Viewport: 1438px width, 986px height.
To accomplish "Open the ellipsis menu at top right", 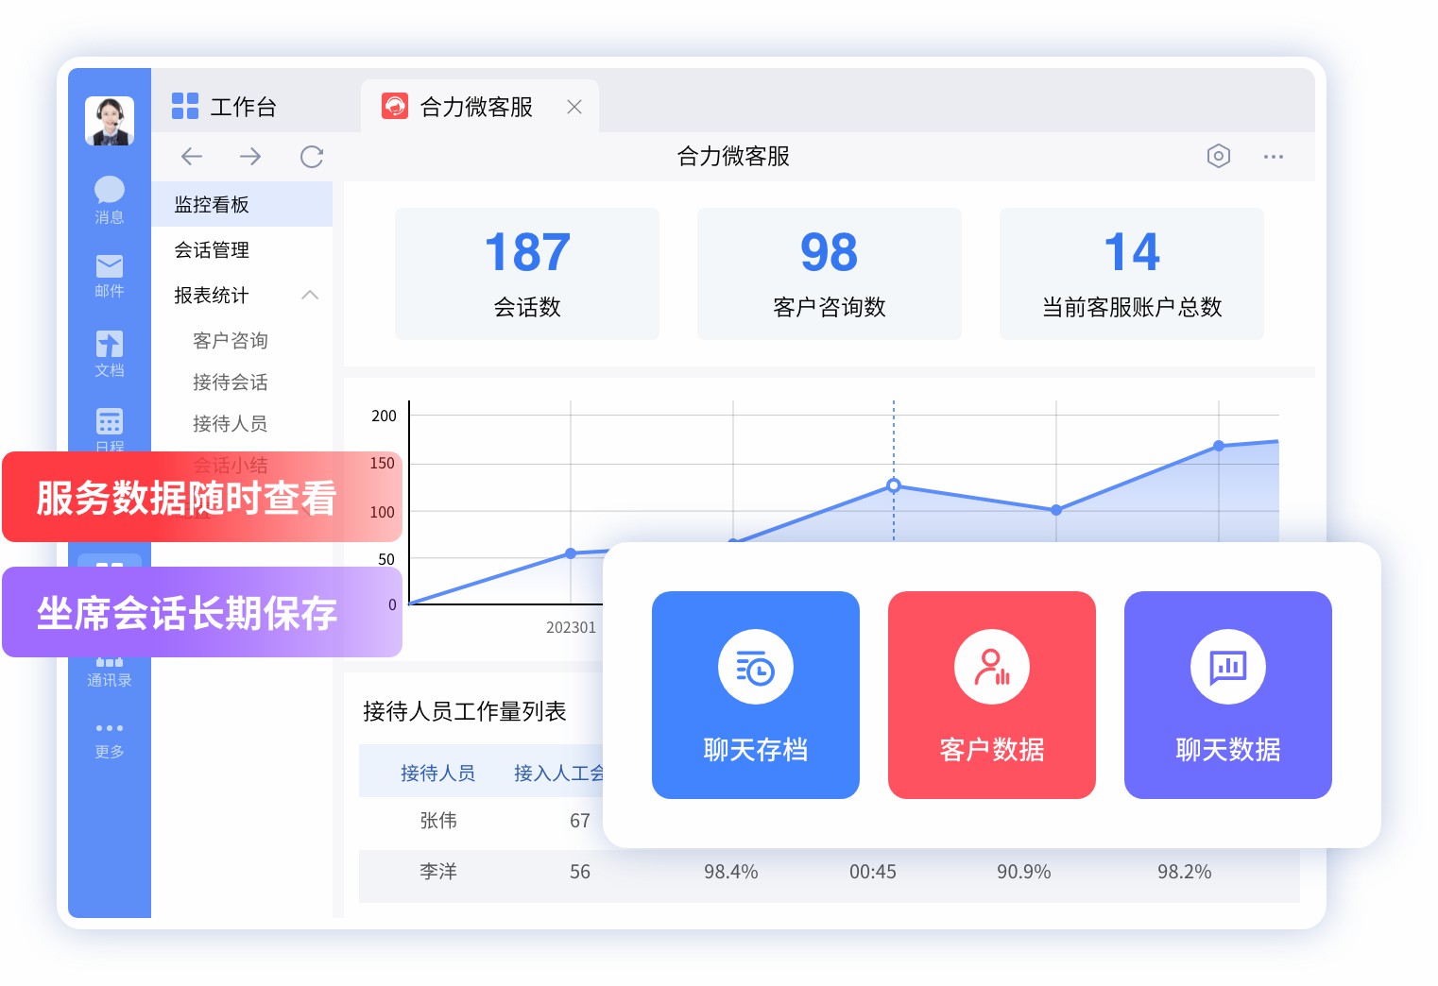I will point(1274,156).
